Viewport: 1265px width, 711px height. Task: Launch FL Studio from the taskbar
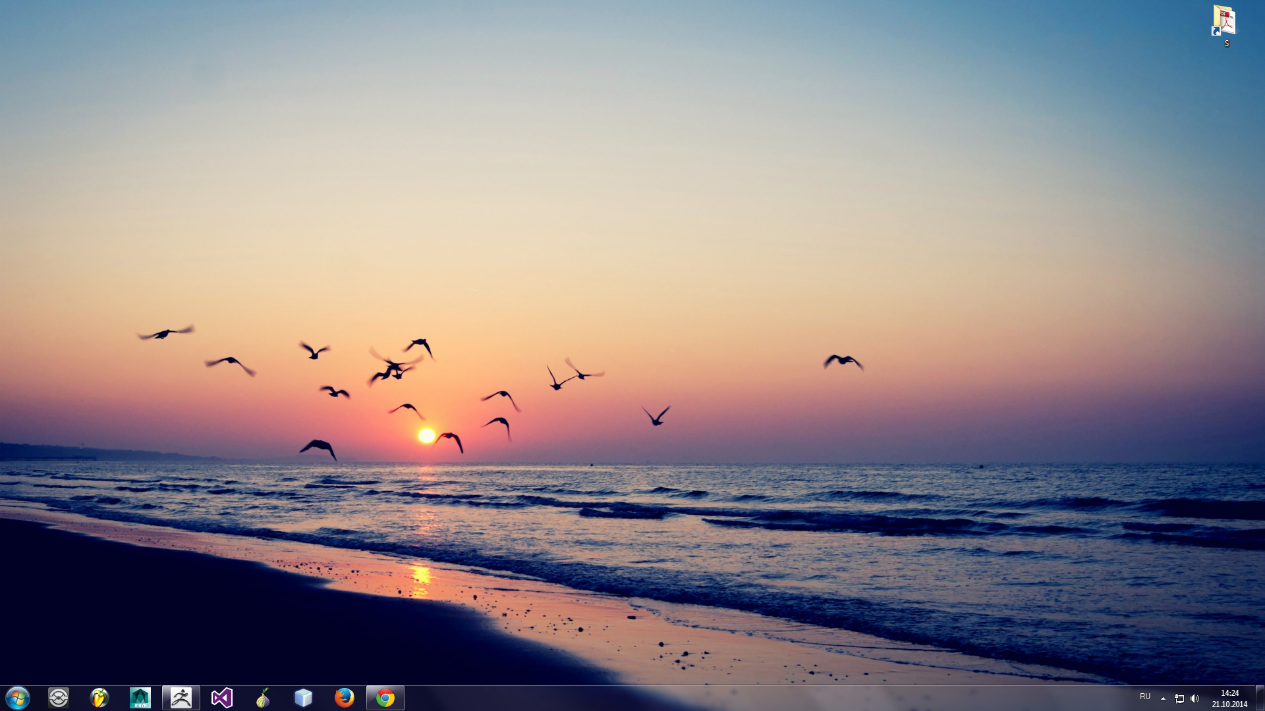(x=99, y=698)
